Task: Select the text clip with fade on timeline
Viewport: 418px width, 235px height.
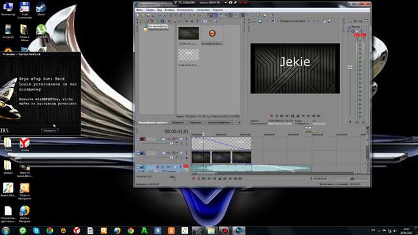Action: tap(221, 144)
